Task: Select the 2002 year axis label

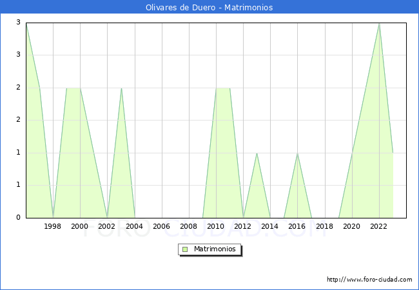Action: pos(107,226)
